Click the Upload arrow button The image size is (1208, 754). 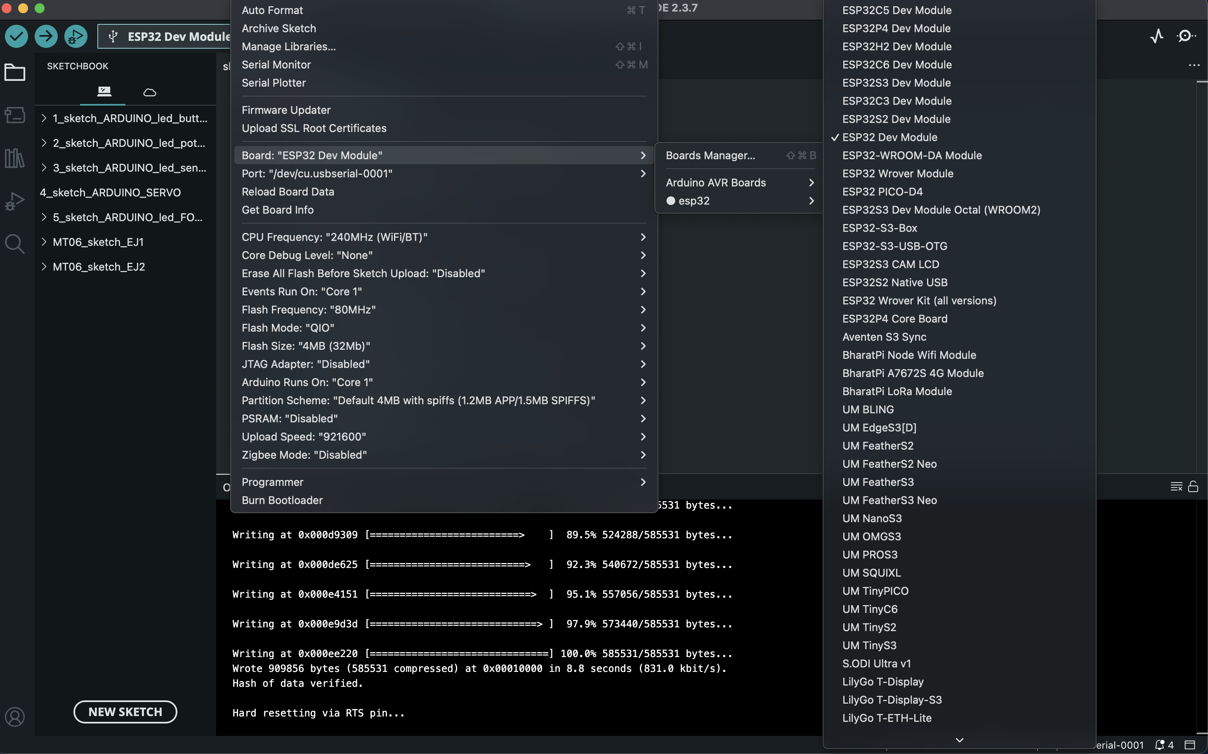point(46,36)
